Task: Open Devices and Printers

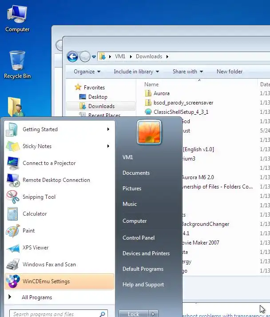Action: 146,253
